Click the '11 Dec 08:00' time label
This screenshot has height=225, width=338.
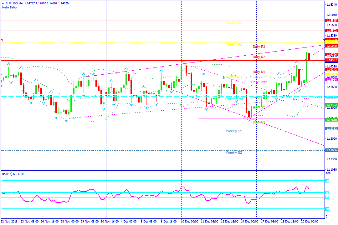pyautogui.click(x=210, y=221)
